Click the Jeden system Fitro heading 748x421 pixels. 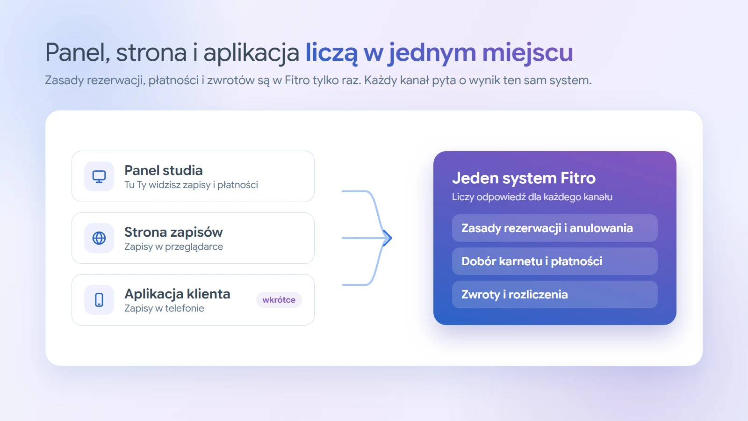(x=524, y=178)
